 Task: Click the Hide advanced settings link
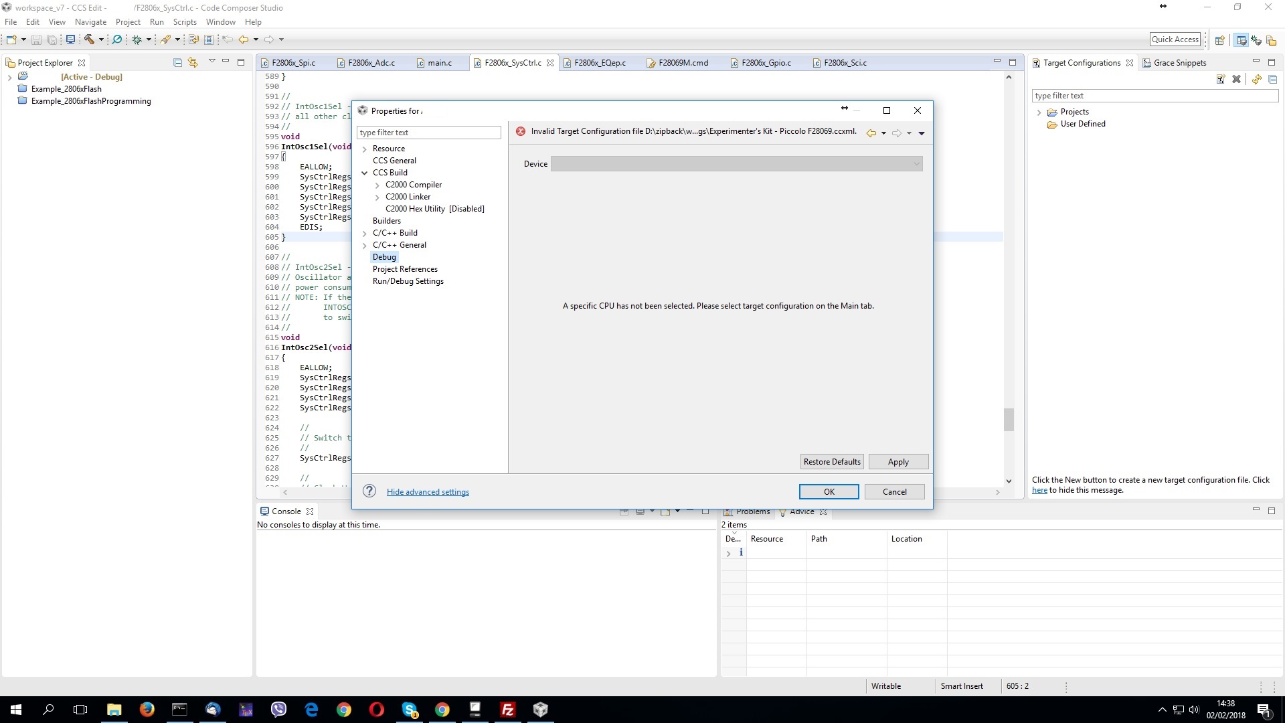(x=428, y=492)
